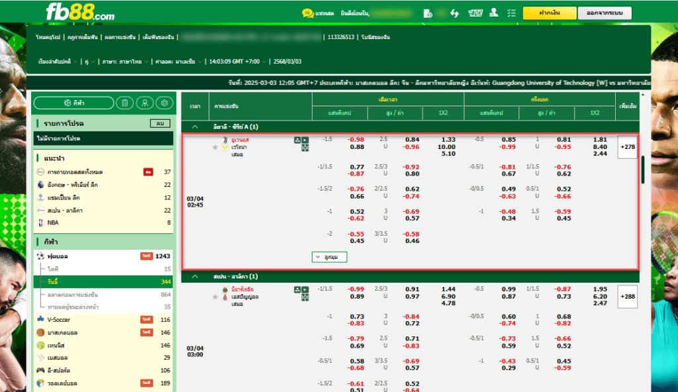This screenshot has height=392, width=678.
Task: Collapse the Italy Serie A league section
Action: click(195, 126)
